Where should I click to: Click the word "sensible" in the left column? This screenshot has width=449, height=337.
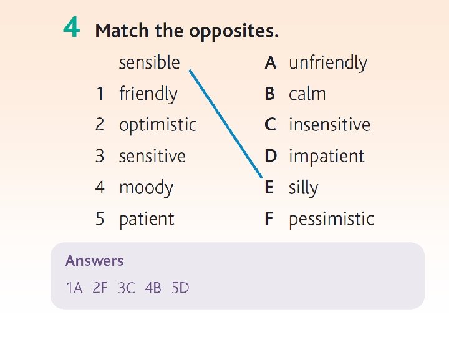pyautogui.click(x=149, y=62)
